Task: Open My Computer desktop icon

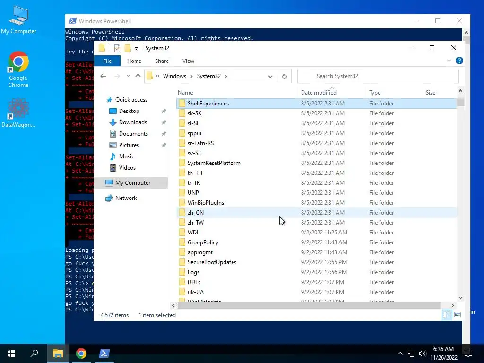Action: 18,20
